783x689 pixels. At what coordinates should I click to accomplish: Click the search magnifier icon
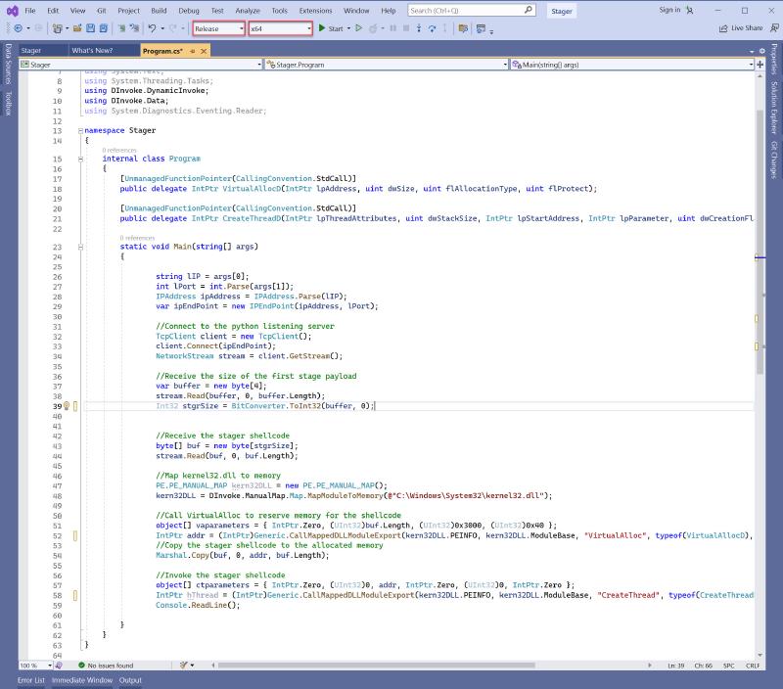[x=529, y=10]
